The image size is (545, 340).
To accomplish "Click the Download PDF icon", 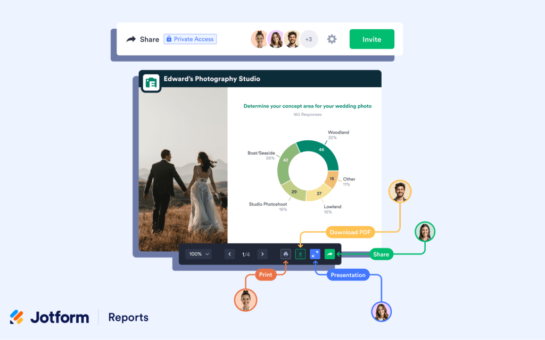I will tap(301, 254).
